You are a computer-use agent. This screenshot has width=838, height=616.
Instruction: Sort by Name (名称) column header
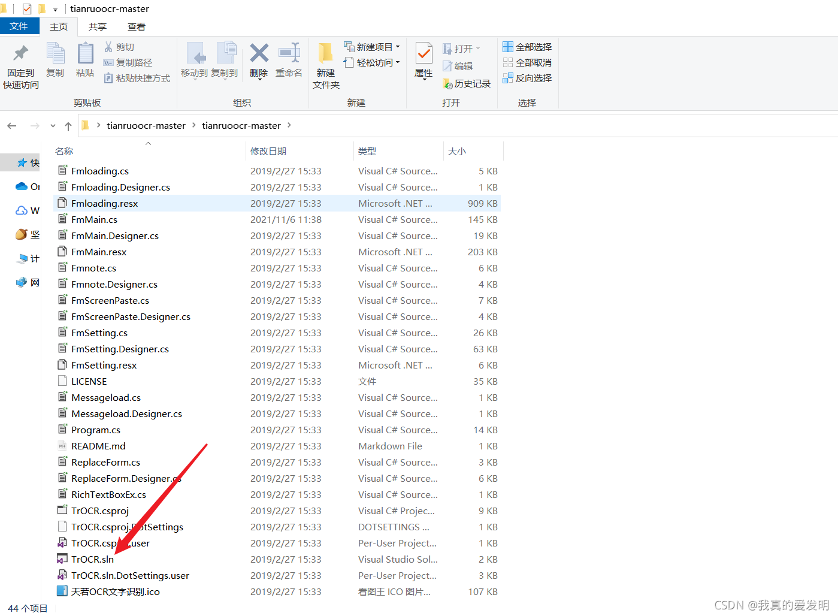[64, 151]
